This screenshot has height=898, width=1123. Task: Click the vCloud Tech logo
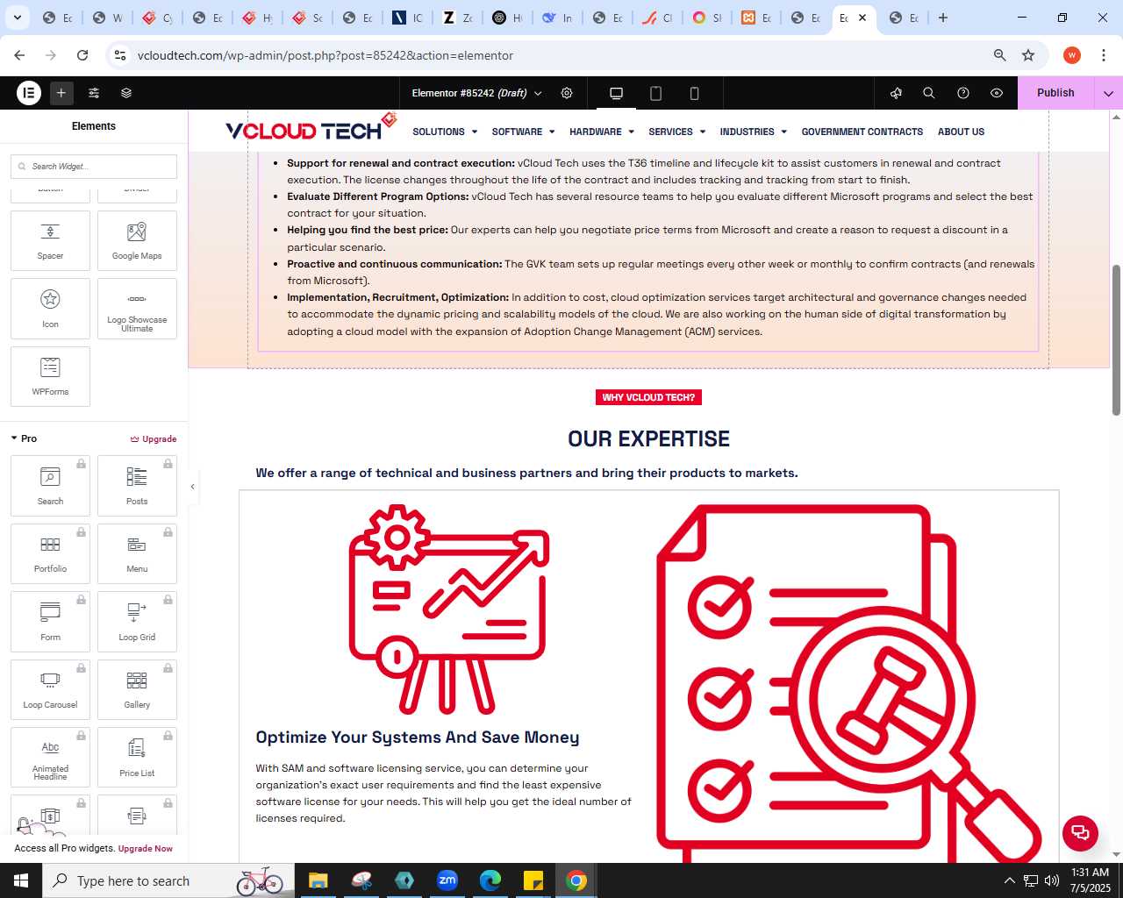coord(311,128)
